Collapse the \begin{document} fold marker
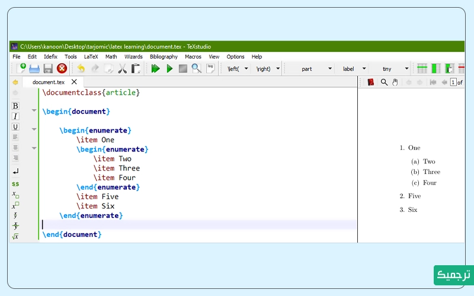Viewport: 474px width, 296px height. 34,111
